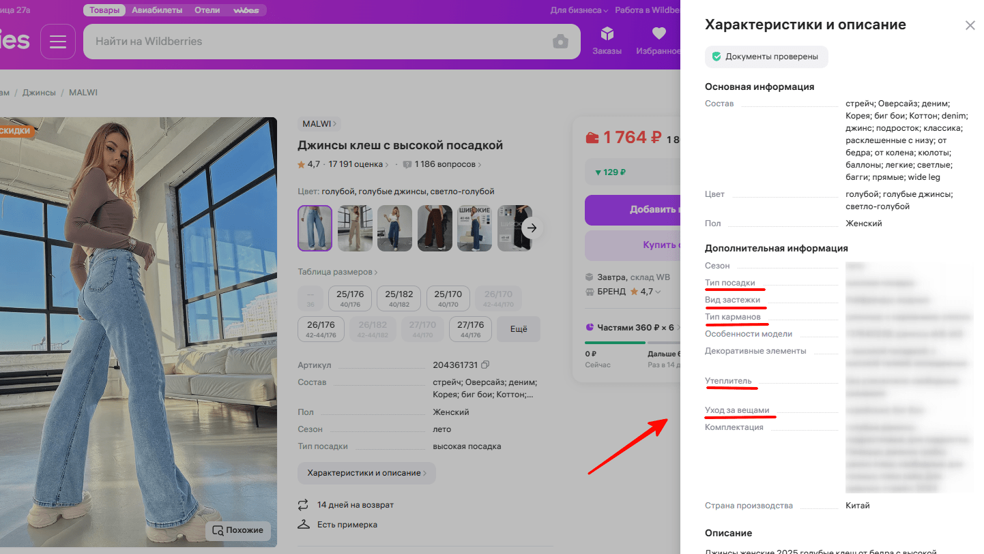Close the Характеристики и описание panel
Viewport: 984px width, 554px height.
click(970, 26)
